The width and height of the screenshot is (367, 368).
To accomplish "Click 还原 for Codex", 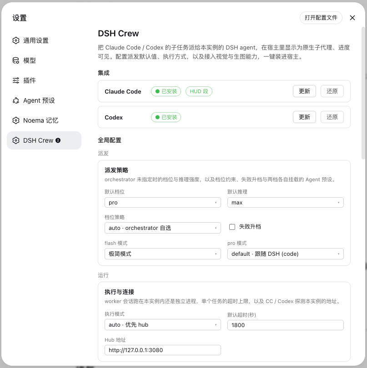I will (x=332, y=117).
